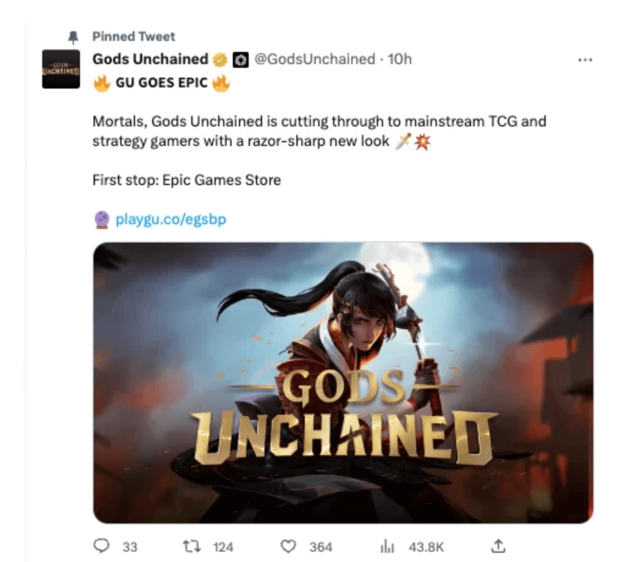
Task: Open the playgu.co/egsbp link
Action: [x=171, y=219]
